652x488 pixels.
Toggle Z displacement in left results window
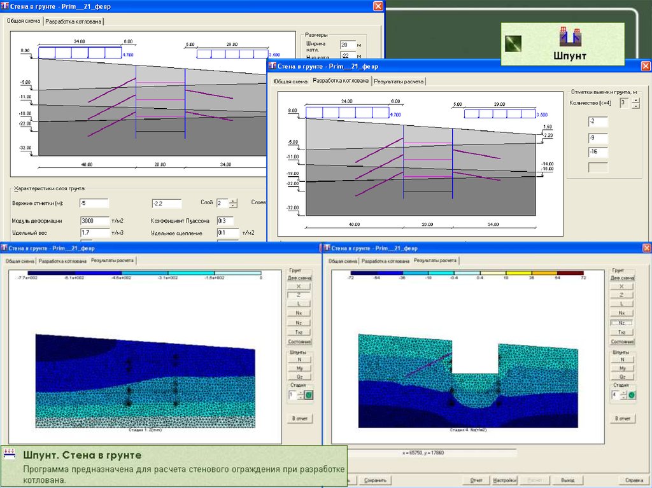coord(299,295)
